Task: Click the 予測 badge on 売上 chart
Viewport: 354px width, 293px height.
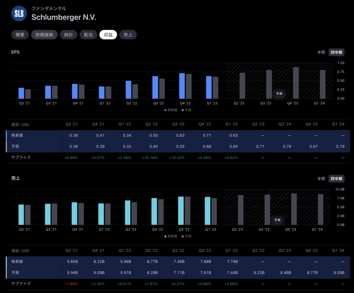Action: pos(277,220)
